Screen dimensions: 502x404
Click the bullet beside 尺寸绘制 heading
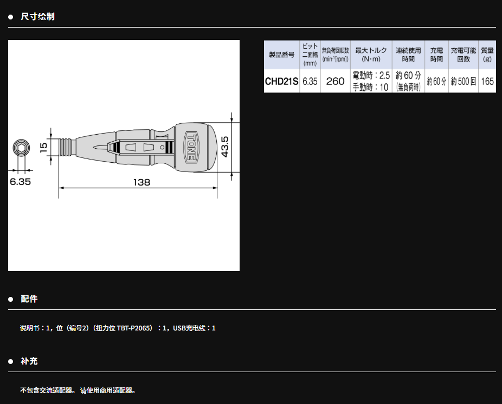11,17
